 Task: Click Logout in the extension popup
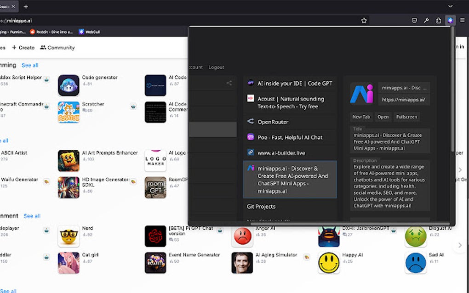coord(216,67)
